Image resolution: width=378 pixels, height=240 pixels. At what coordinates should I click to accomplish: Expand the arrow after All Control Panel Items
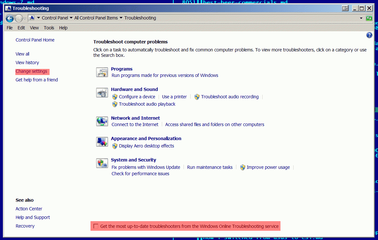(x=121, y=18)
